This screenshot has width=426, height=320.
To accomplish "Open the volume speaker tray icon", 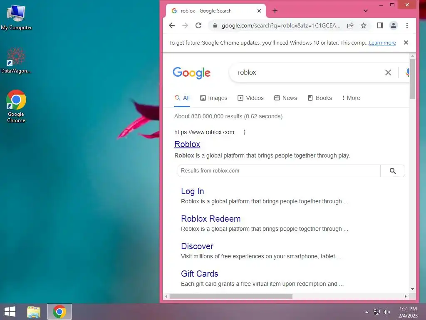I will point(386,312).
